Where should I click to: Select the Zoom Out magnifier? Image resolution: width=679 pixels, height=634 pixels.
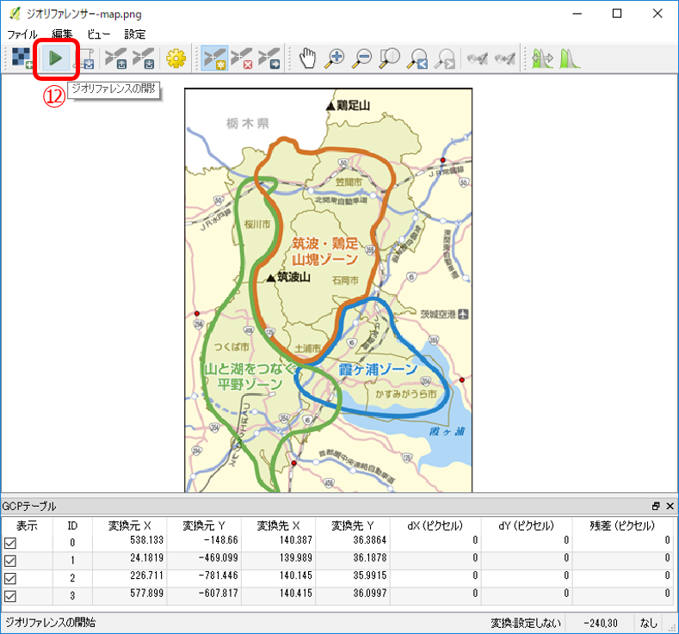point(362,58)
